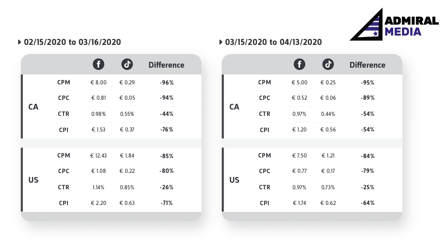Click the arrow before 02/15/2020 date range
This screenshot has width=446, height=243.
tap(19, 42)
